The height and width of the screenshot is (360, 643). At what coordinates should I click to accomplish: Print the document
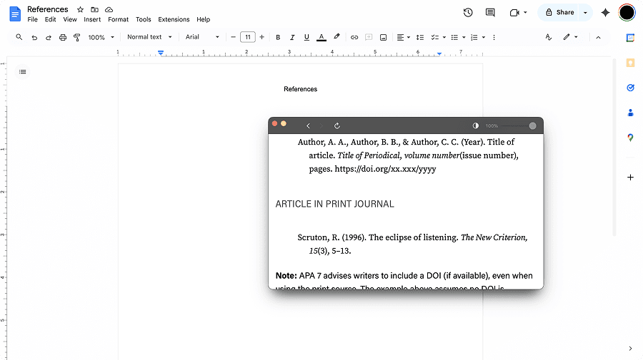pos(63,37)
